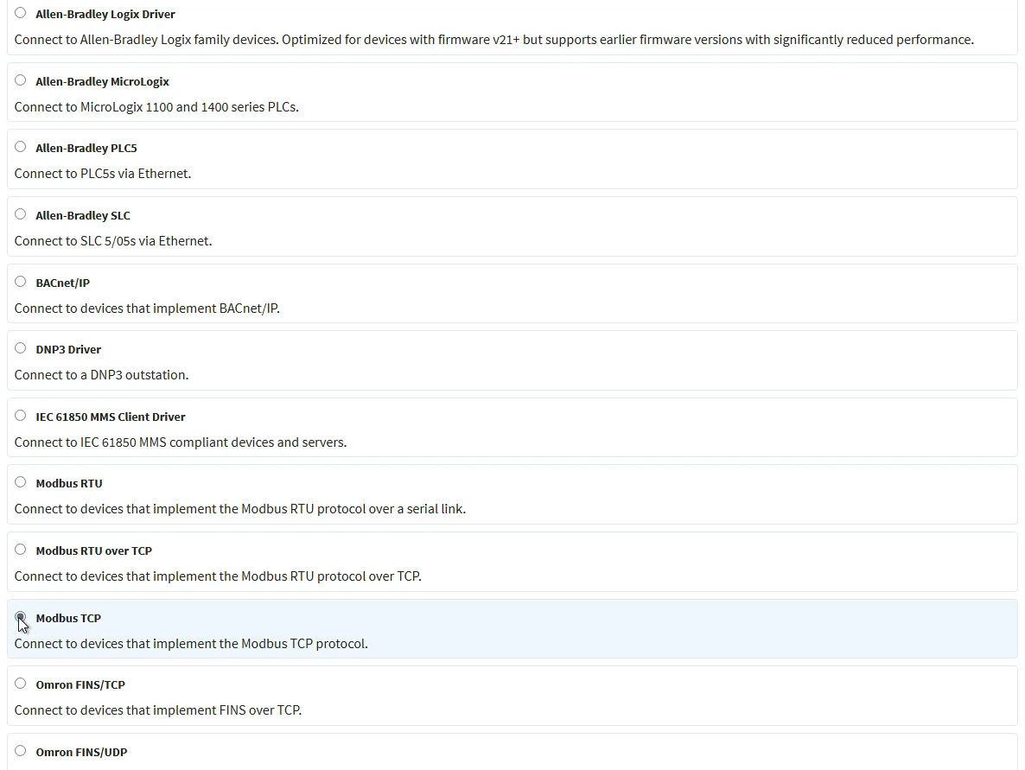Image resolution: width=1025 pixels, height=770 pixels.
Task: Click the Allen-Bradley Logix Driver label
Action: pyautogui.click(x=105, y=15)
